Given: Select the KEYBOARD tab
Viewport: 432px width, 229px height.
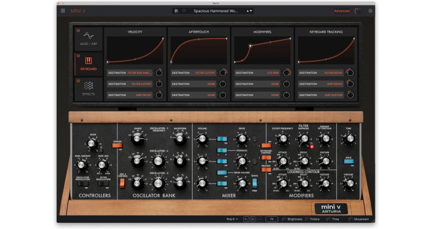Looking at the screenshot, I should click(x=88, y=64).
